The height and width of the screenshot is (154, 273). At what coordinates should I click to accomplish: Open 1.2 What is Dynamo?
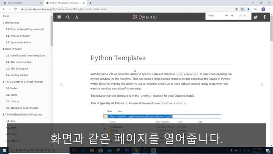click(x=18, y=36)
